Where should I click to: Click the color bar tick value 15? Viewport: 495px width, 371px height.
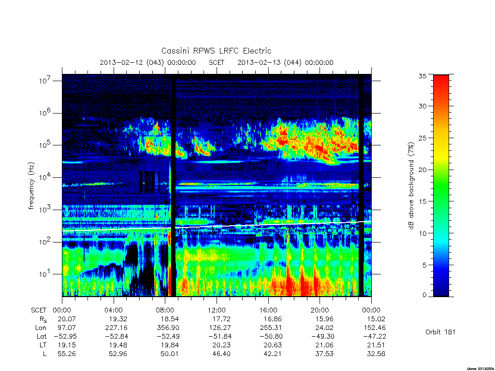pyautogui.click(x=422, y=201)
